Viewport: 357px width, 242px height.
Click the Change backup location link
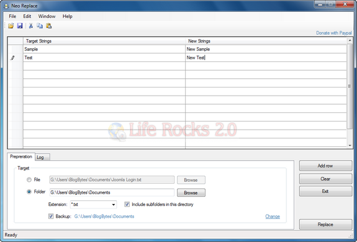pyautogui.click(x=273, y=217)
